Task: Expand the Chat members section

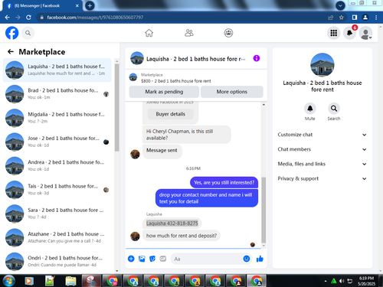Action: pyautogui.click(x=322, y=149)
